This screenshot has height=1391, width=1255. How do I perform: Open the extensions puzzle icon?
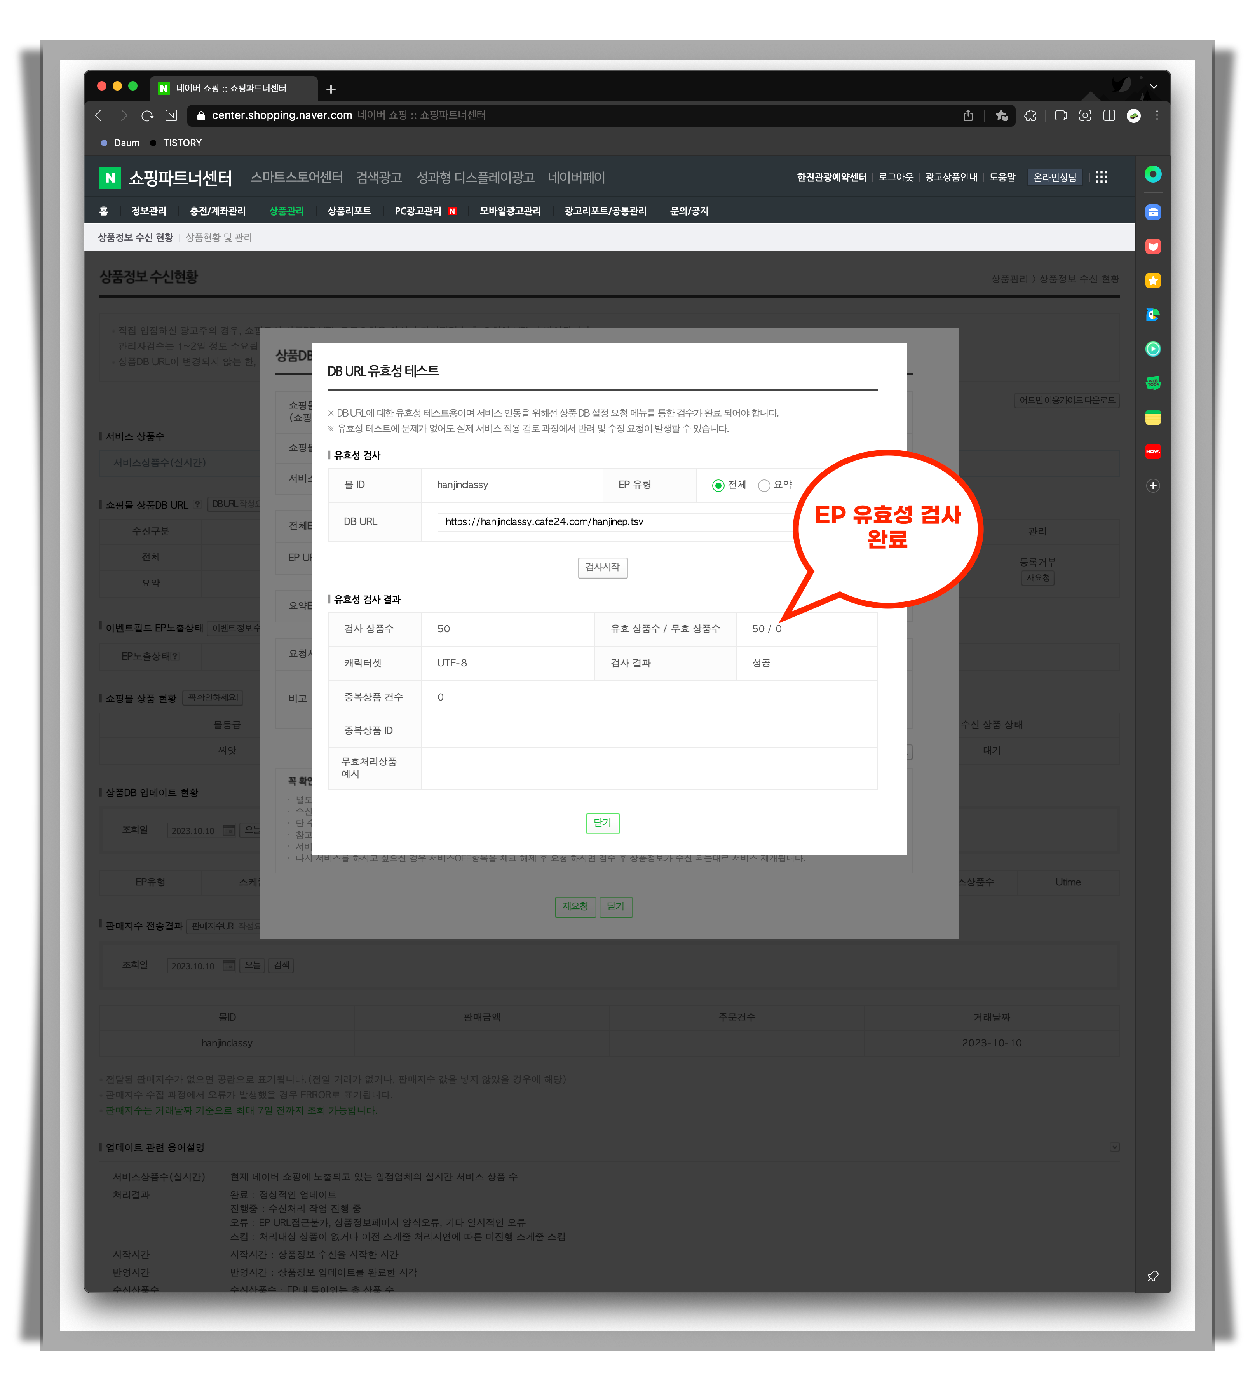point(1030,115)
